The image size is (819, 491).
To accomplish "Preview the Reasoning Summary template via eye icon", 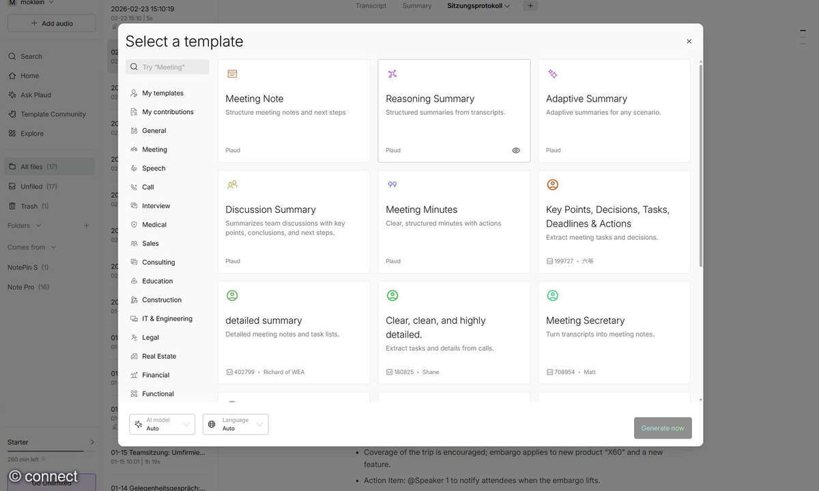I will tap(515, 150).
